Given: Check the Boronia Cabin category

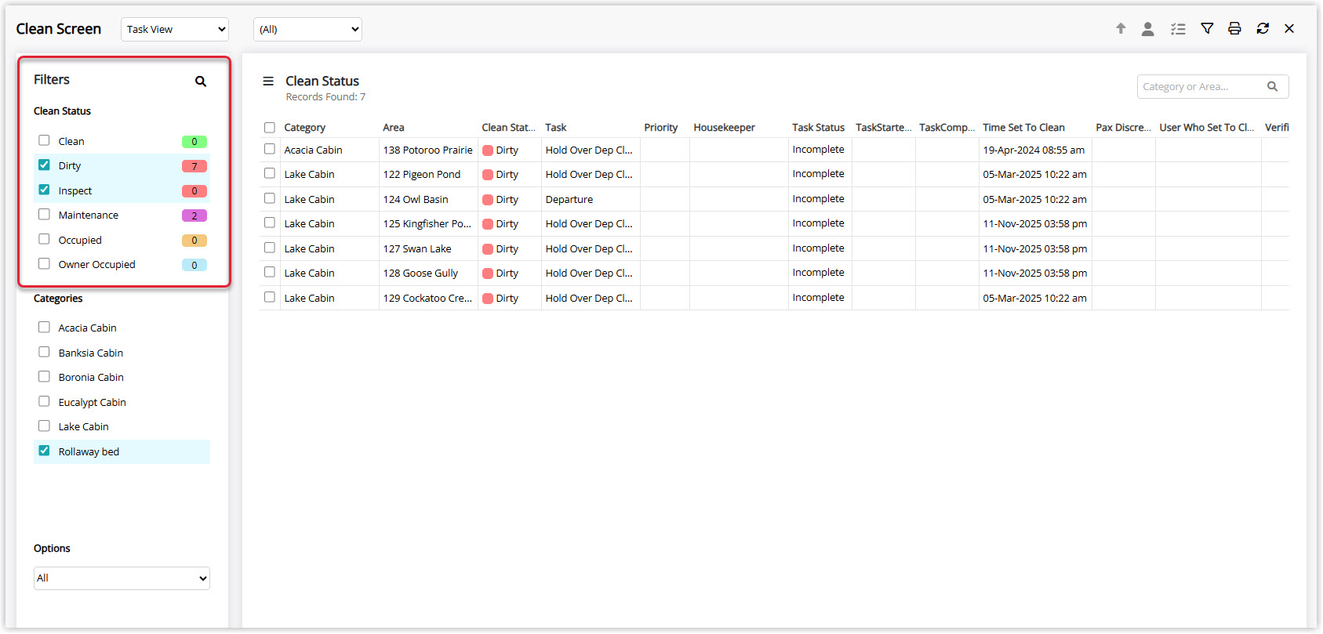Looking at the screenshot, I should coord(44,376).
